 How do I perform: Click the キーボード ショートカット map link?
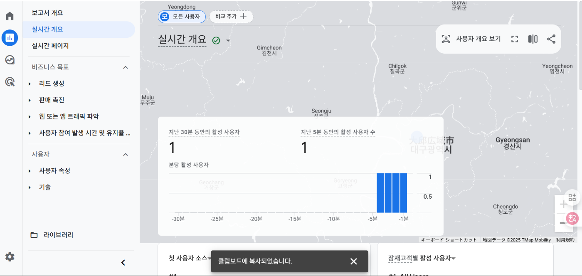[x=449, y=240]
